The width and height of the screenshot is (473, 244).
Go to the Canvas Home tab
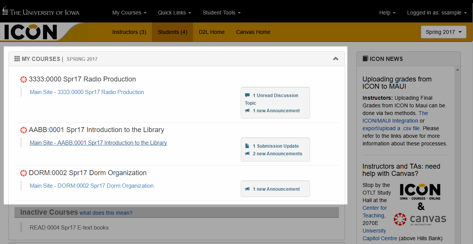pyautogui.click(x=253, y=32)
